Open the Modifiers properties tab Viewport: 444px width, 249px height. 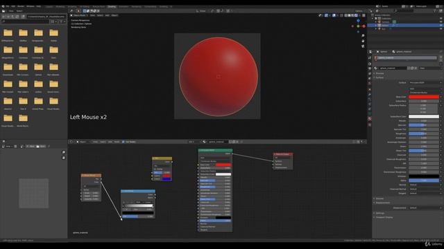(370, 95)
